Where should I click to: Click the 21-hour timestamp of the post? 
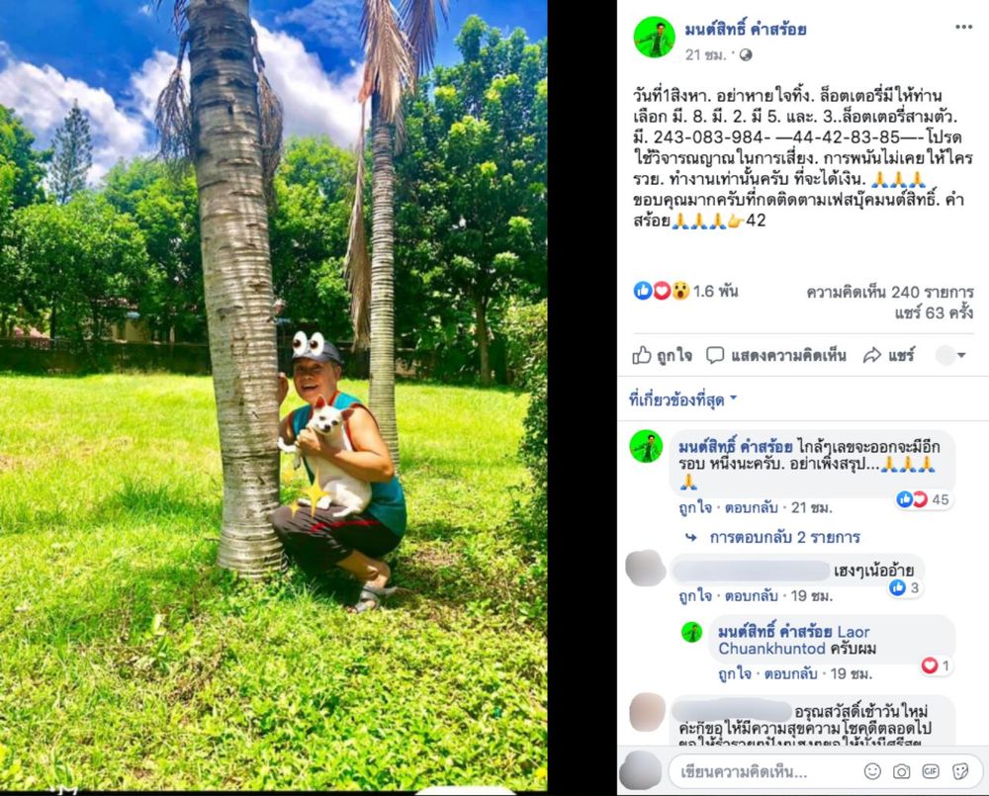click(x=706, y=54)
